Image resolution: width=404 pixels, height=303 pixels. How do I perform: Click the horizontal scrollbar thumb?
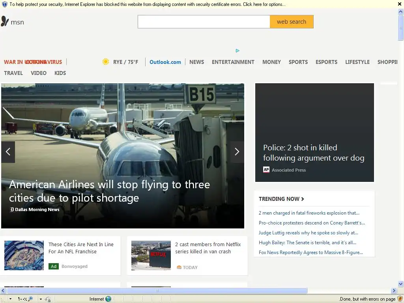tap(157, 291)
